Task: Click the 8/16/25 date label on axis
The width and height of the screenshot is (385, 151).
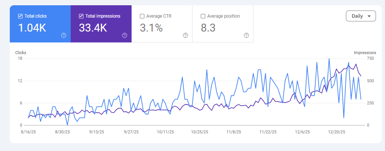Action: point(28,132)
